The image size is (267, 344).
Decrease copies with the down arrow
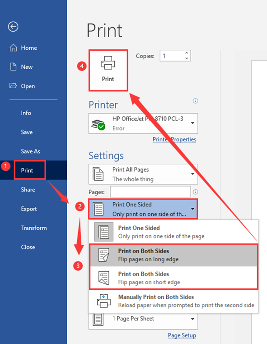point(187,58)
